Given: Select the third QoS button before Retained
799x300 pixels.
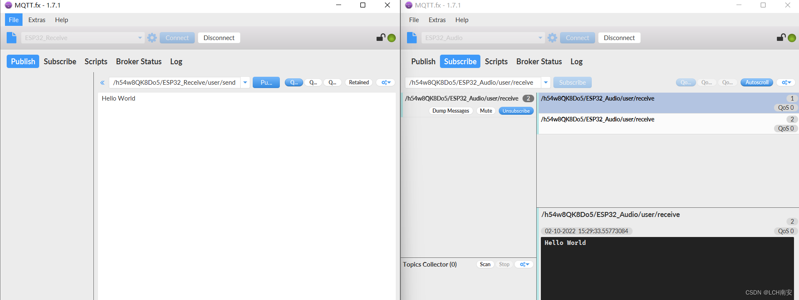Looking at the screenshot, I should coord(332,83).
